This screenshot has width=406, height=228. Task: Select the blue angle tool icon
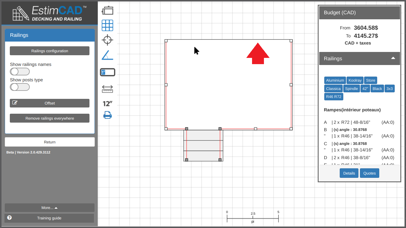pyautogui.click(x=107, y=55)
